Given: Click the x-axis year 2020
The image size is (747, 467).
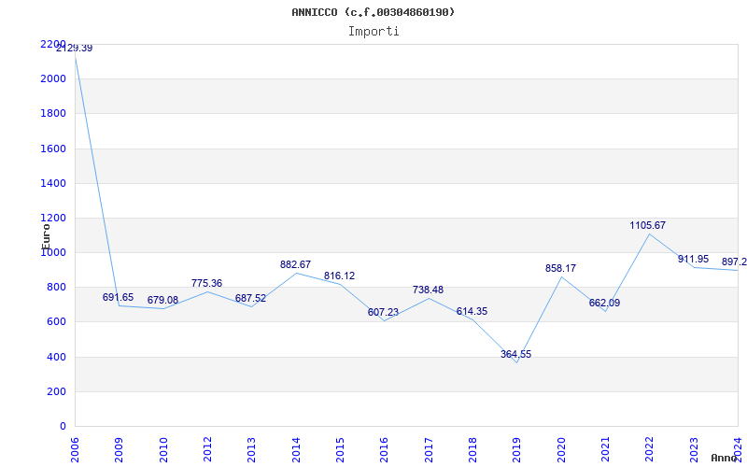Looking at the screenshot, I should 561,450.
